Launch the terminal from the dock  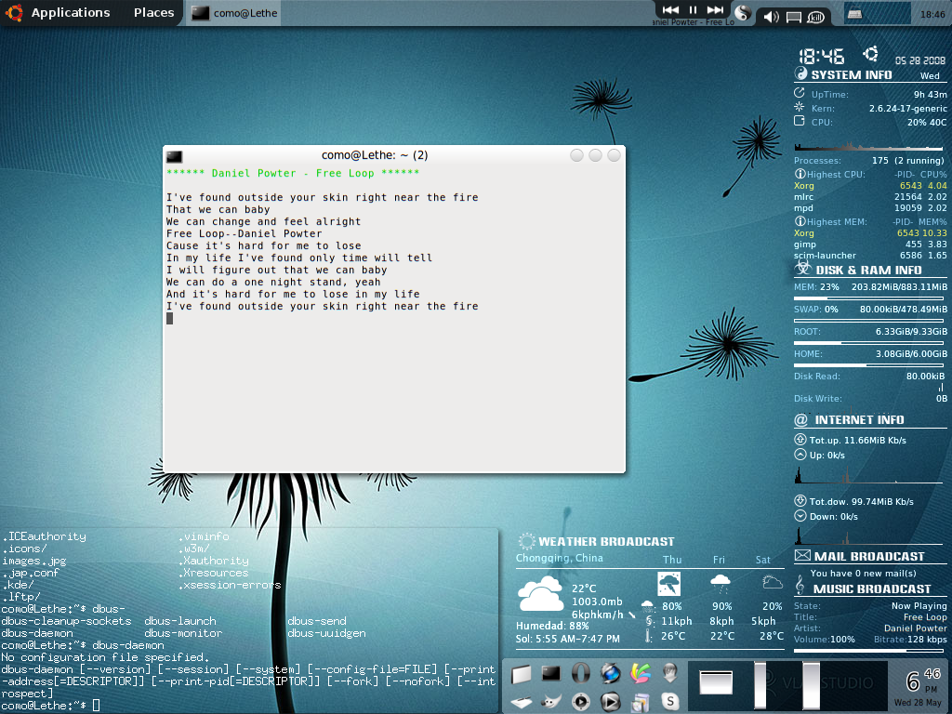click(550, 673)
